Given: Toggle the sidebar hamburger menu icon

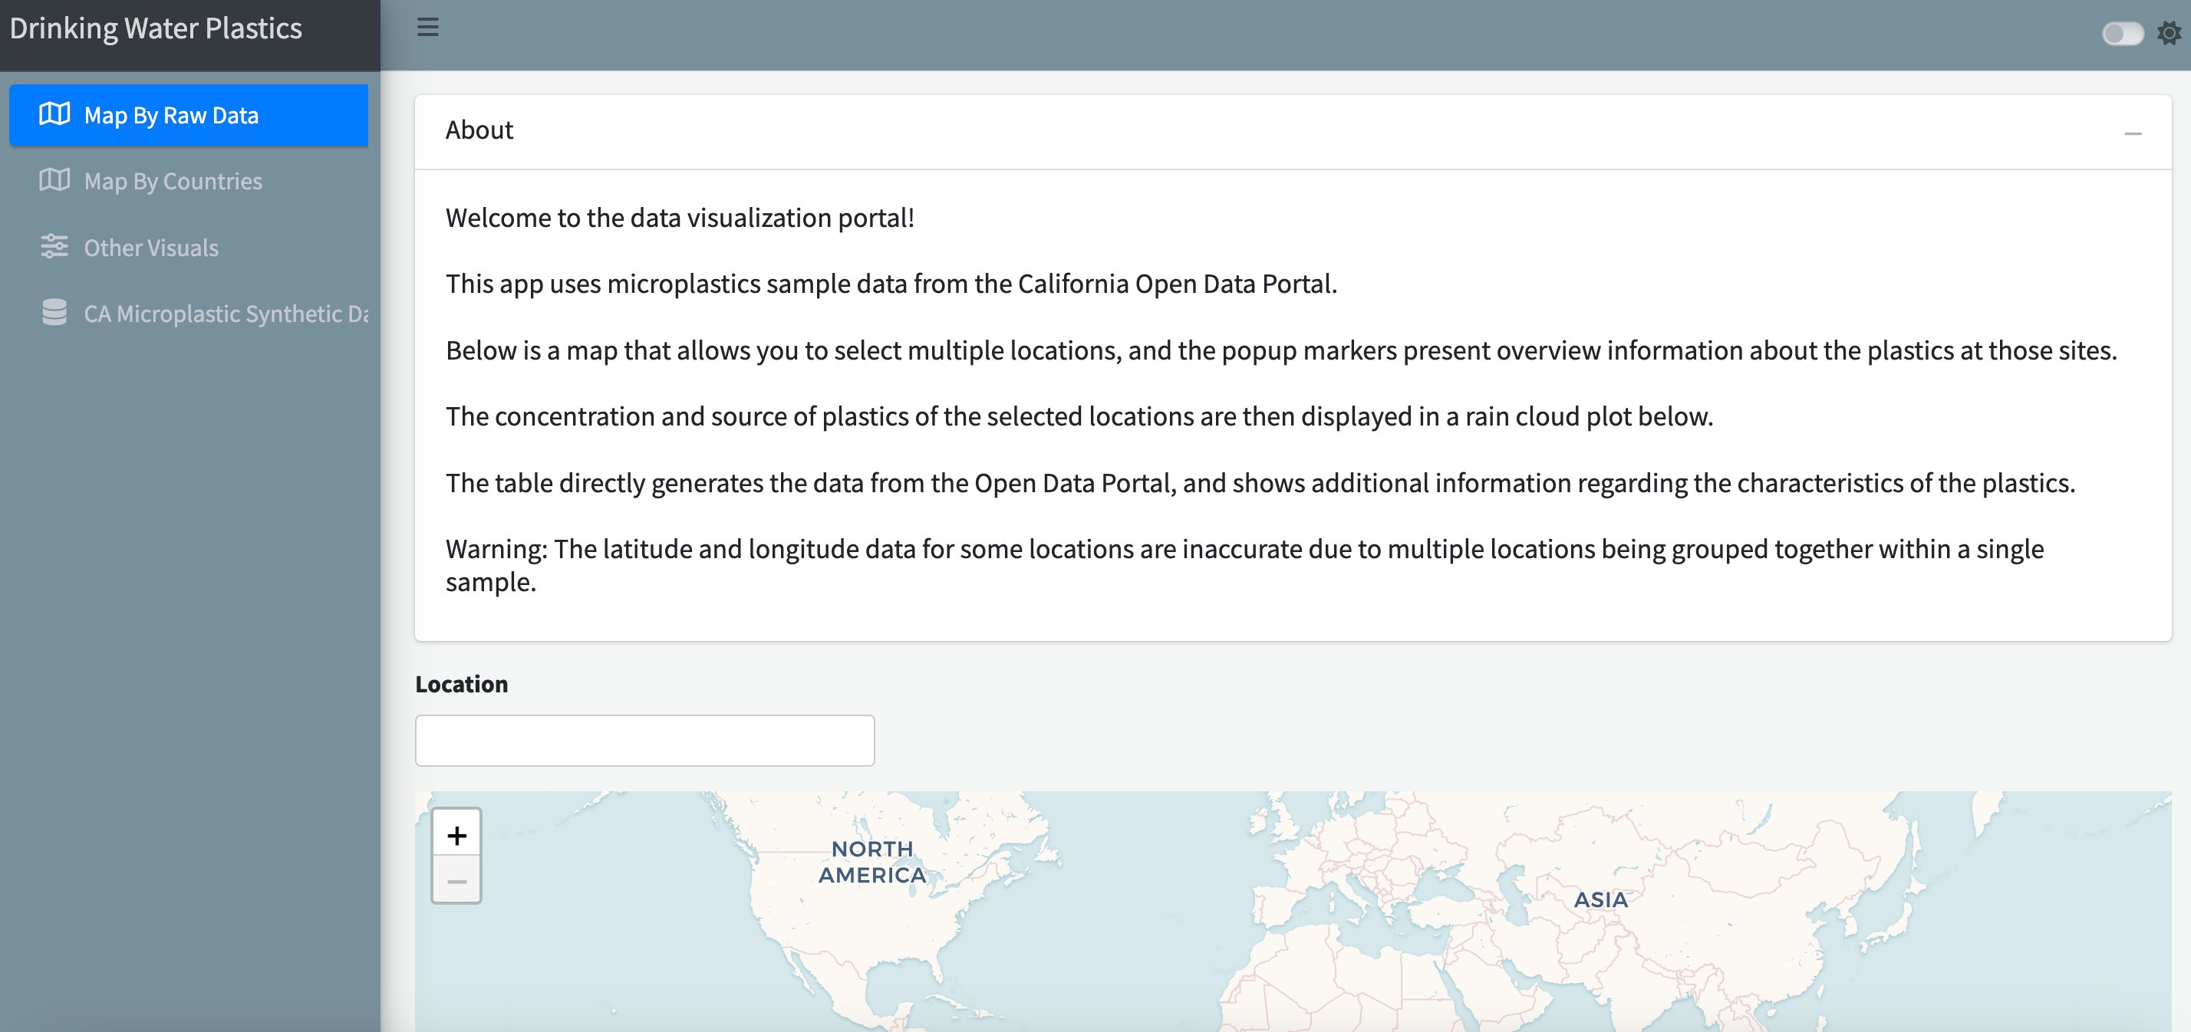Looking at the screenshot, I should 428,27.
